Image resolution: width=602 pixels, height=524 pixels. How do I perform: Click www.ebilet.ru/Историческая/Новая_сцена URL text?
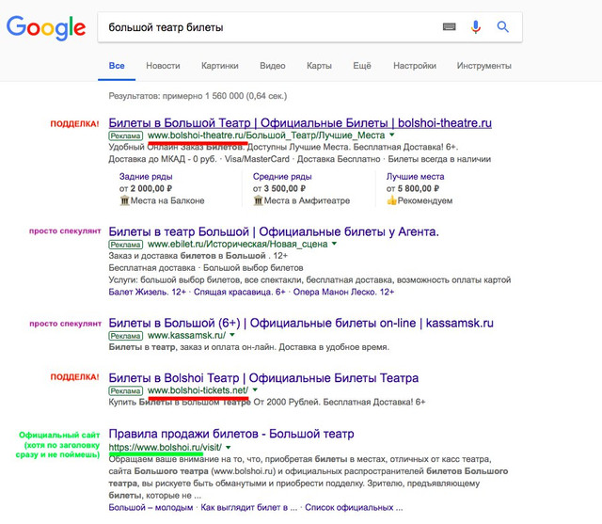point(238,244)
